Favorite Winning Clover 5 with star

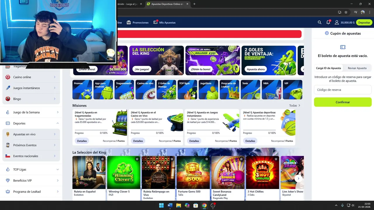(137, 159)
